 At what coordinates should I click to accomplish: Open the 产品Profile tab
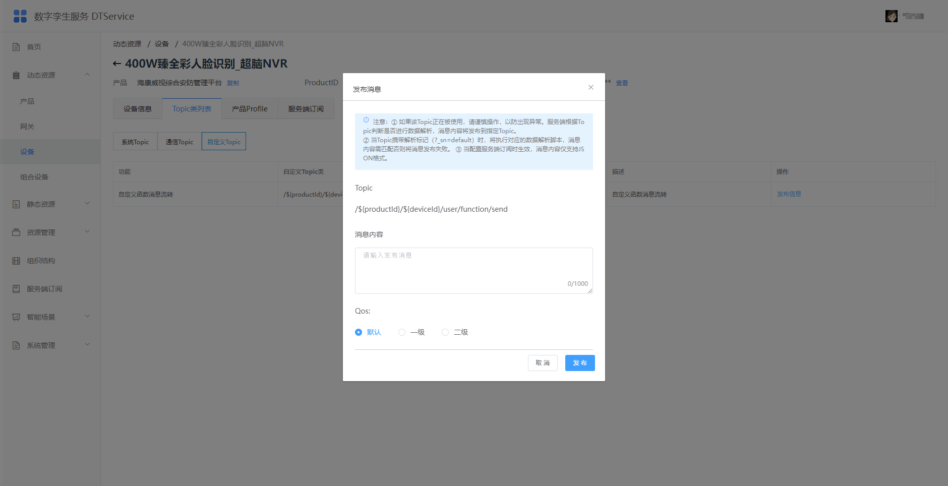[250, 109]
